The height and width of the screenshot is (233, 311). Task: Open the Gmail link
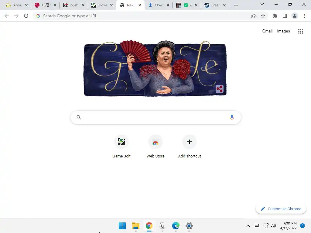(267, 31)
